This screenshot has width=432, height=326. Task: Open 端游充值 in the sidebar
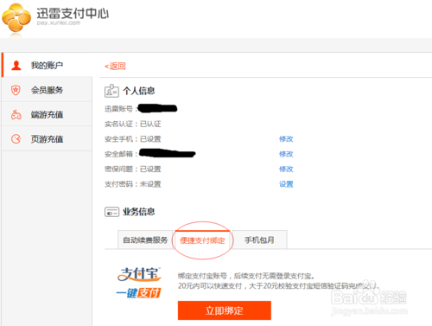click(47, 115)
